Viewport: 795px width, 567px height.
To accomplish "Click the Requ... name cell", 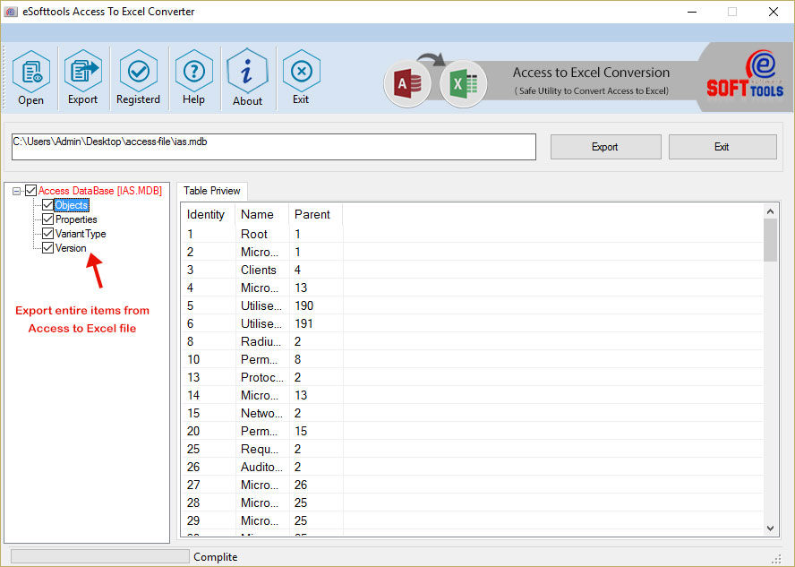I will point(262,449).
